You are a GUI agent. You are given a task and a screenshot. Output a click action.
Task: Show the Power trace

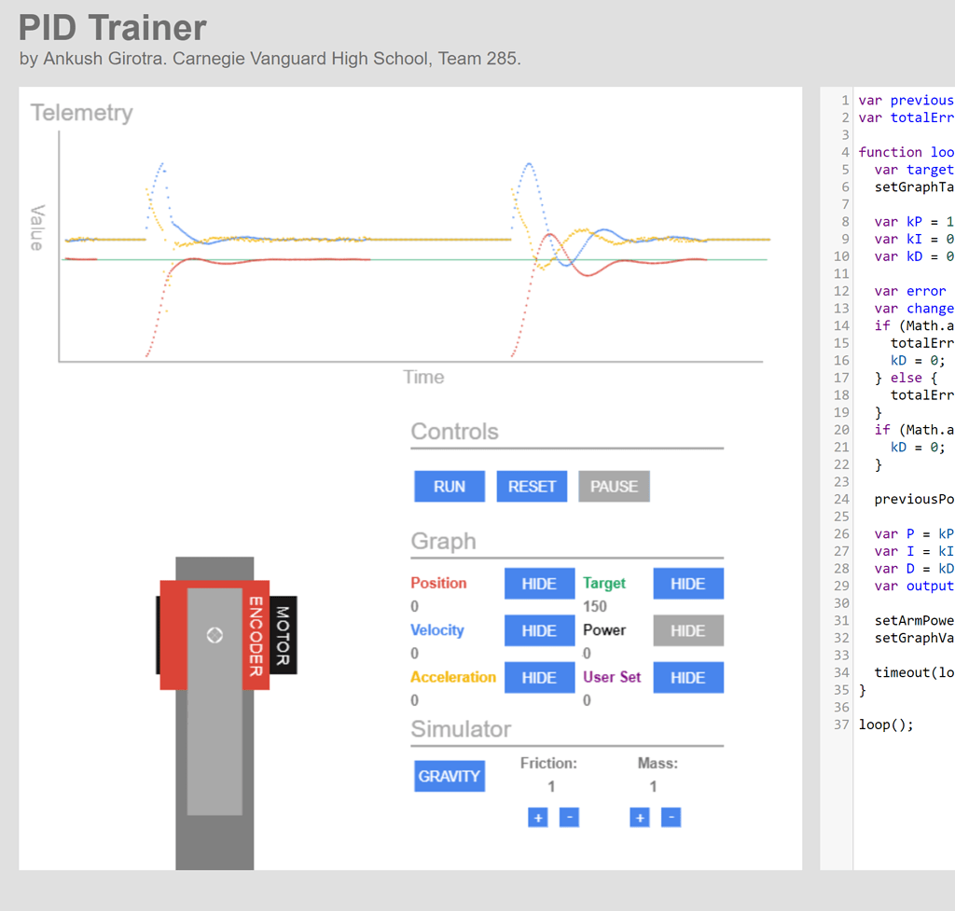point(688,630)
